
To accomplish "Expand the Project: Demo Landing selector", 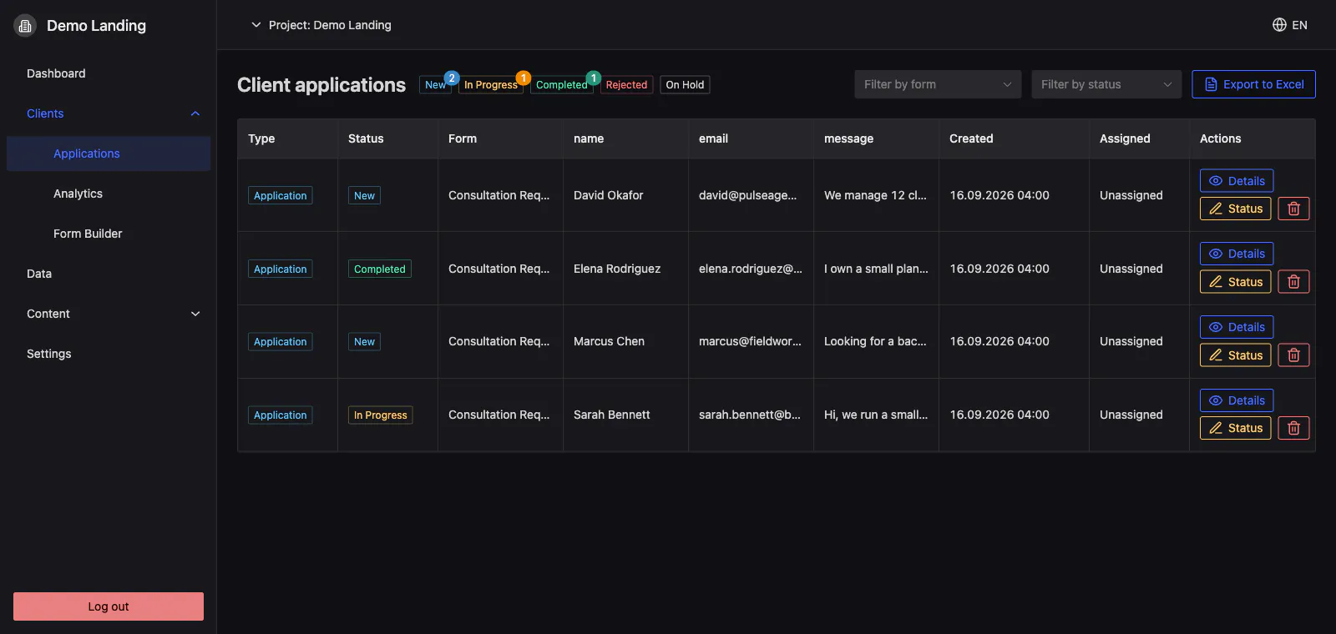I will (x=321, y=25).
